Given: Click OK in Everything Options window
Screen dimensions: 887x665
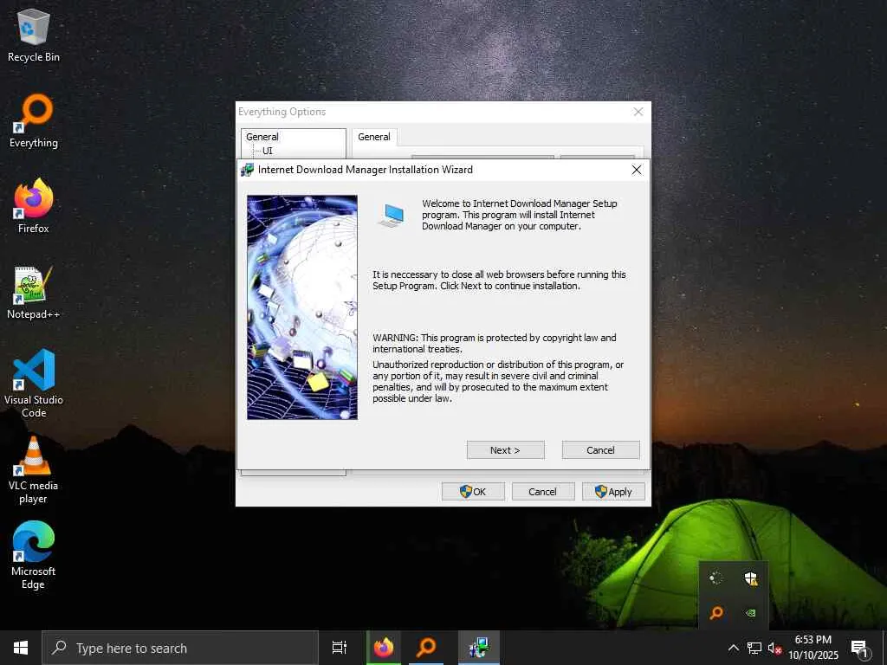Looking at the screenshot, I should coord(473,492).
